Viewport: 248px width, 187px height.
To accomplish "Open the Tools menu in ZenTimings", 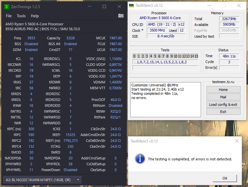I will 21,16.
